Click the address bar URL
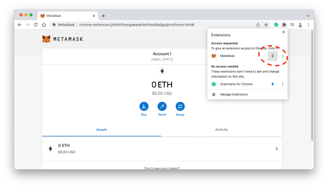This screenshot has height=188, width=328. tap(136, 25)
